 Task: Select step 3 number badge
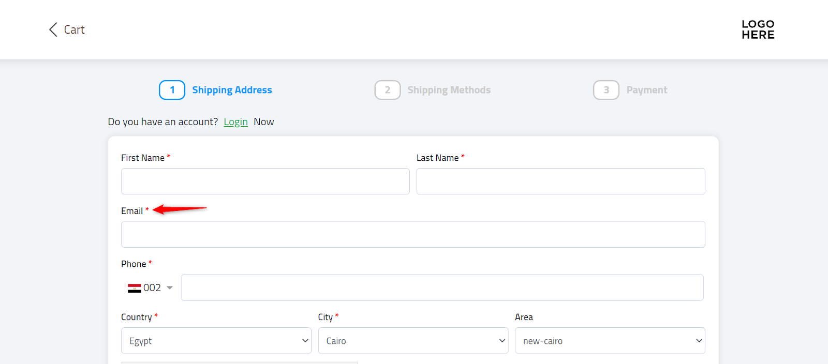[606, 90]
